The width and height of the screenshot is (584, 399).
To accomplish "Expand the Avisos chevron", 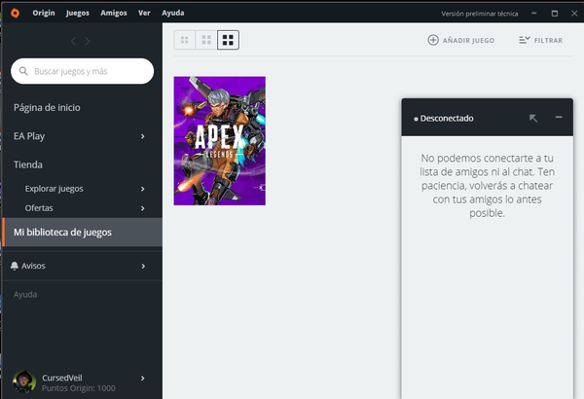I will click(143, 266).
